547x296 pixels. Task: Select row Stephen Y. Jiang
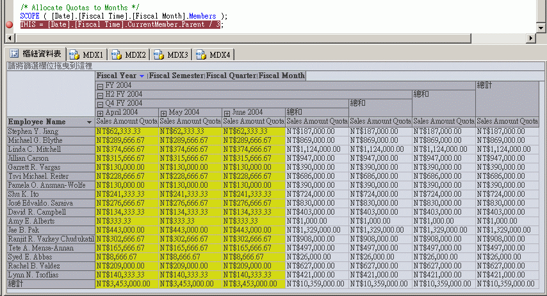pos(51,131)
